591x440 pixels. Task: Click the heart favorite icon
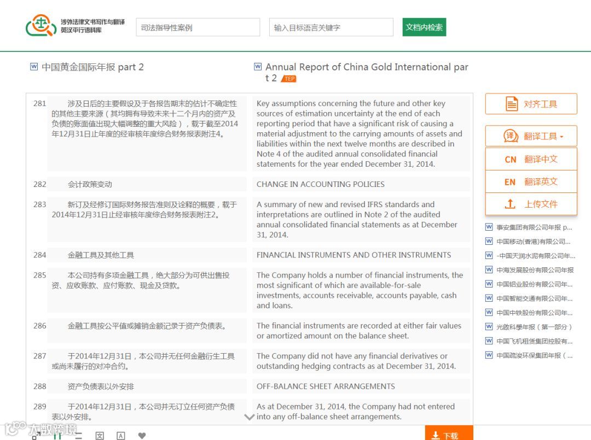click(x=142, y=436)
